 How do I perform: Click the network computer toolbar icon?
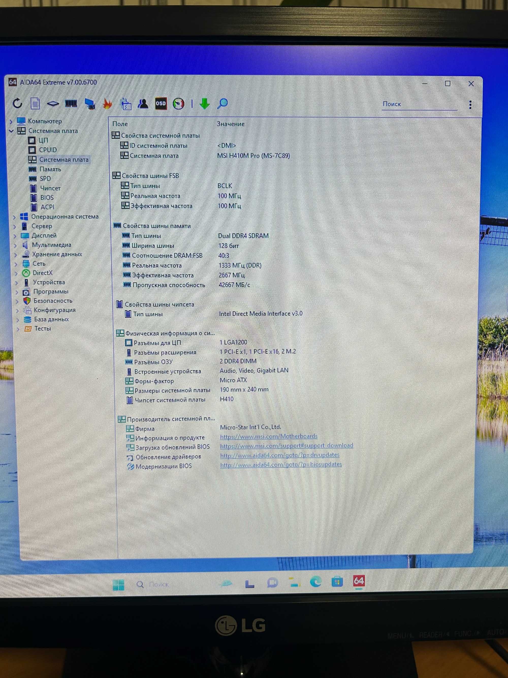pos(90,104)
